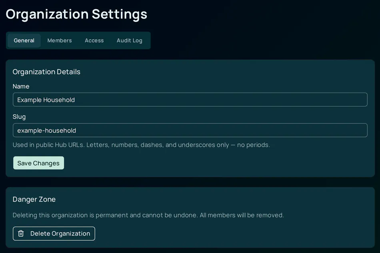Open the Access tab
The image size is (380, 253).
pyautogui.click(x=94, y=40)
